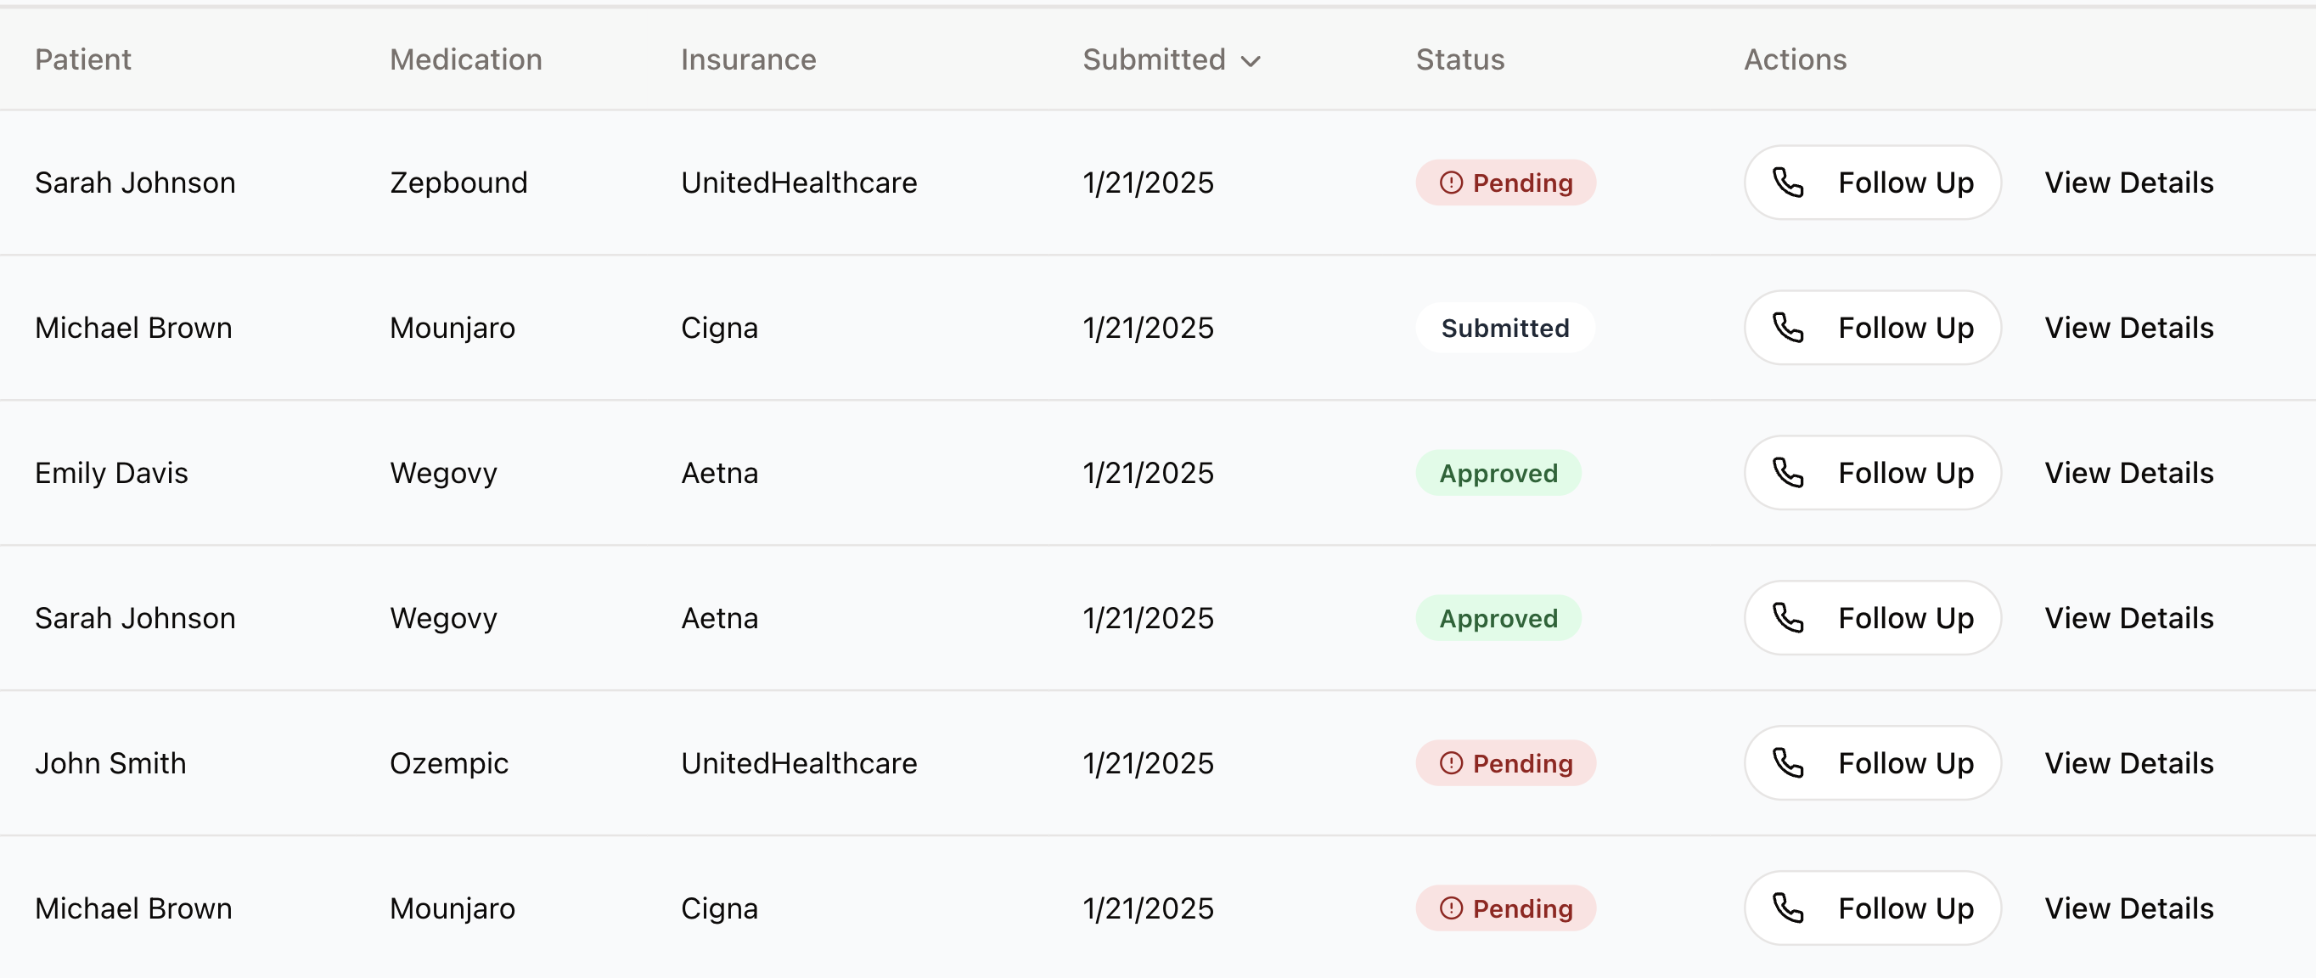Viewport: 2316px width, 978px height.
Task: Open View Details for Sarah Johnson Zepbound
Action: point(2129,183)
